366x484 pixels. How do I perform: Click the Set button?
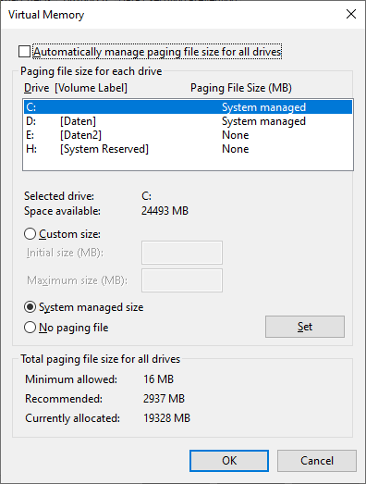(305, 327)
